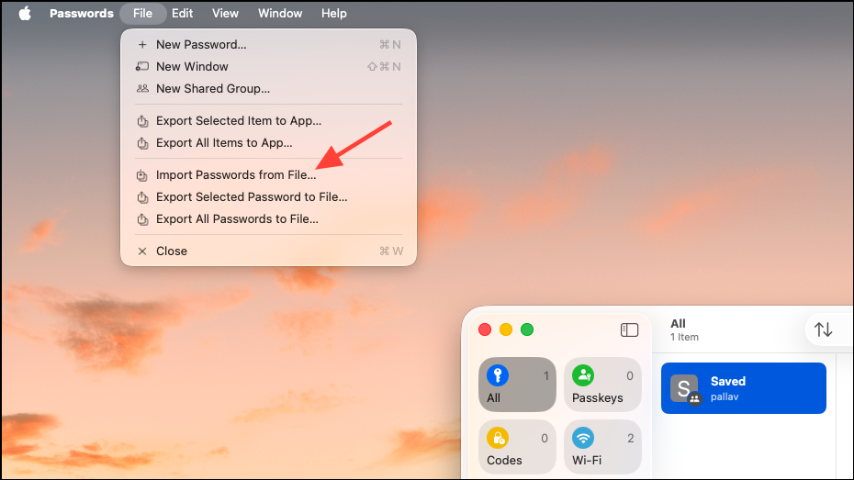This screenshot has width=854, height=480.
Task: Open the View menu
Action: [x=225, y=13]
